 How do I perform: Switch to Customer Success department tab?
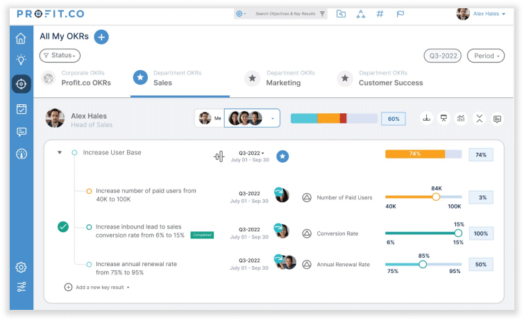[380, 79]
